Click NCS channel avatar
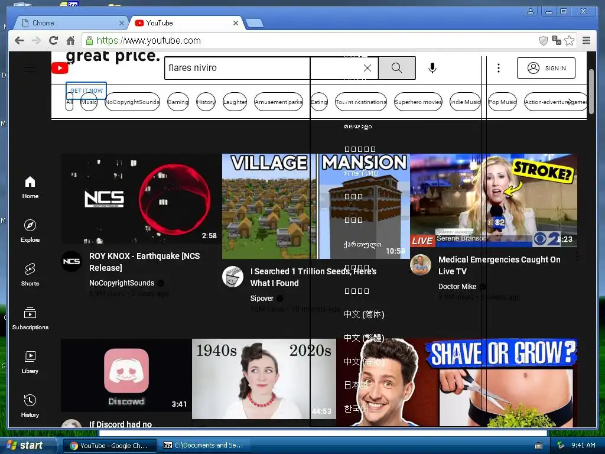The image size is (605, 454). click(x=71, y=261)
